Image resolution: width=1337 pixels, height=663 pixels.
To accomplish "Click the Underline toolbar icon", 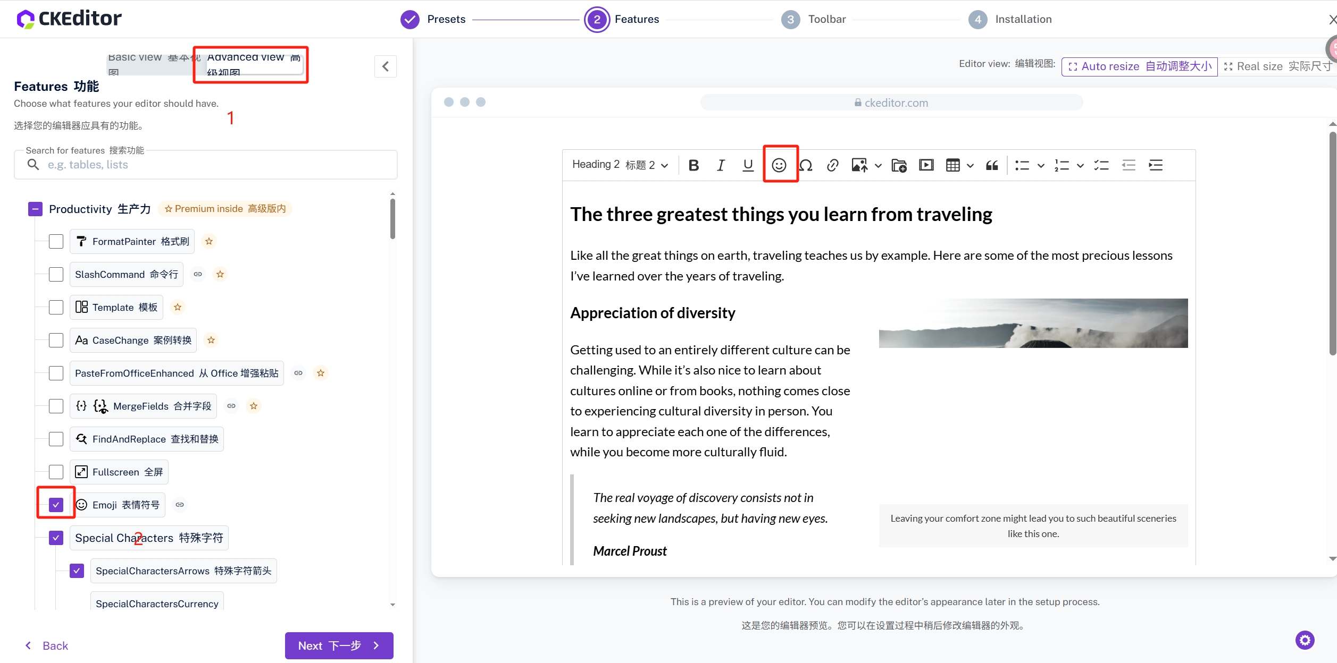I will coord(748,165).
